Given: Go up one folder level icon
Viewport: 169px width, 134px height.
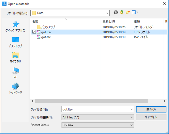Looking at the screenshot, I should pyautogui.click(x=122, y=12).
